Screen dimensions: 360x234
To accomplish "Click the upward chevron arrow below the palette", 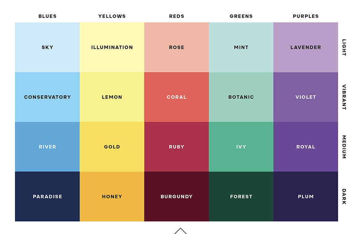I will [180, 231].
